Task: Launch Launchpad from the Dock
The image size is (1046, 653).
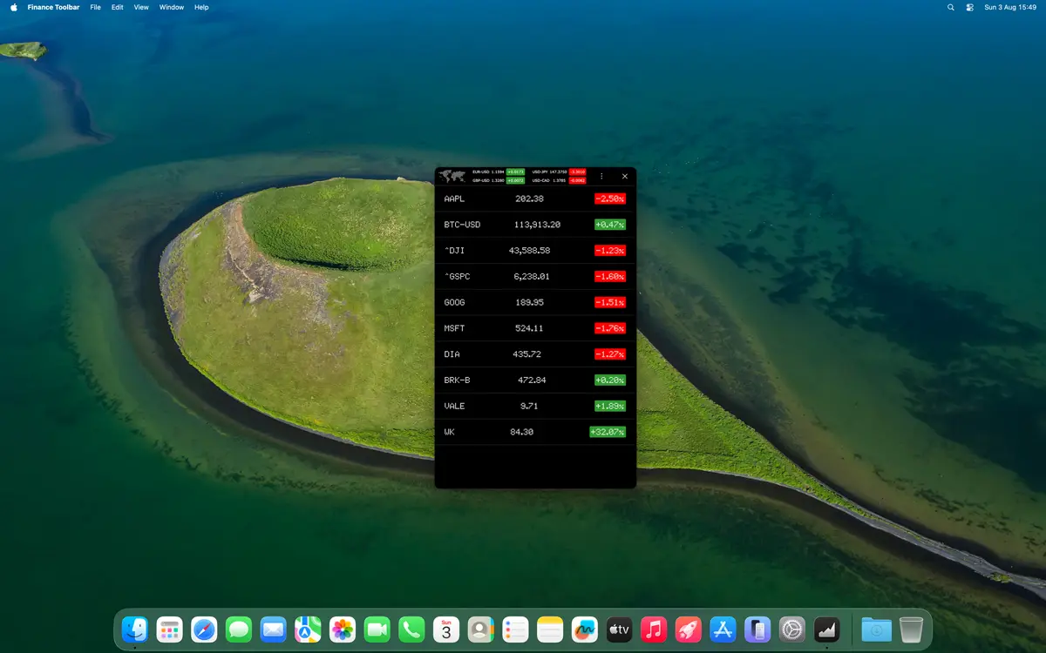Action: [x=169, y=629]
